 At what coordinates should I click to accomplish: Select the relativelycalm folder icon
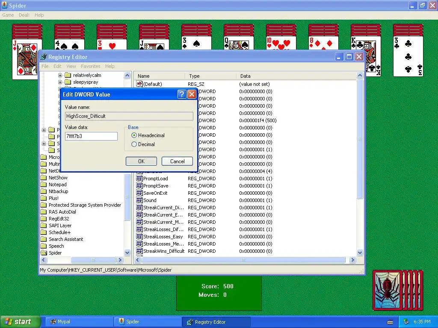(x=68, y=75)
